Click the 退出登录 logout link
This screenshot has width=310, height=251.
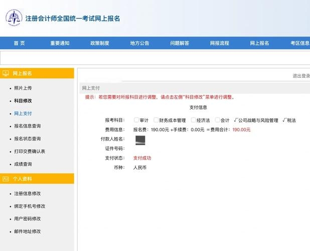click(x=301, y=76)
